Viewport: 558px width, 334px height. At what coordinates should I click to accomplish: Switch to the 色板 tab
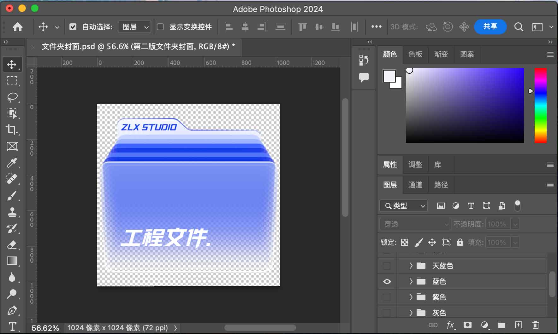[415, 55]
